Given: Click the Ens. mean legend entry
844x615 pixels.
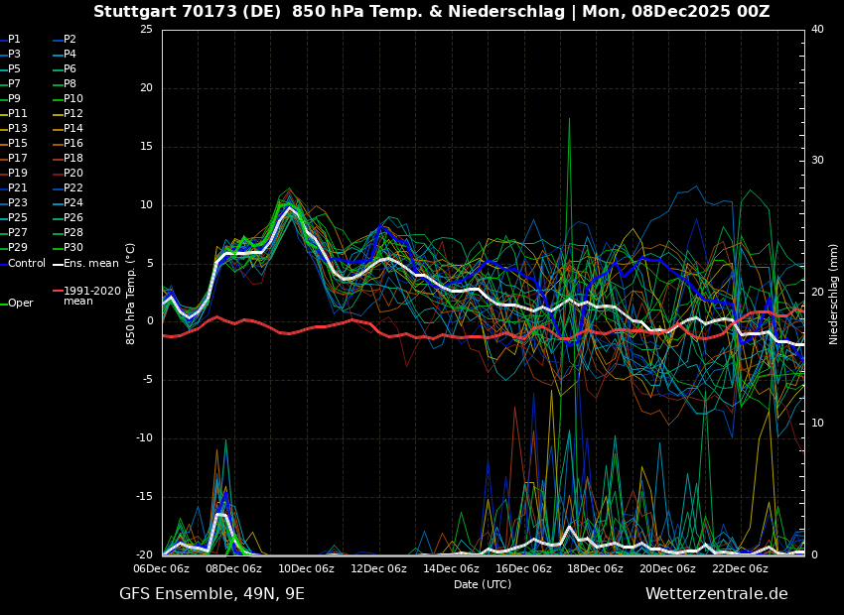Looking at the screenshot, I should click(x=90, y=264).
